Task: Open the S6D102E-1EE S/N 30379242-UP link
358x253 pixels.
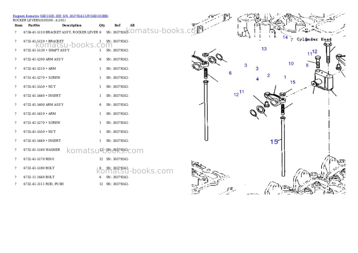Action: tap(74, 16)
